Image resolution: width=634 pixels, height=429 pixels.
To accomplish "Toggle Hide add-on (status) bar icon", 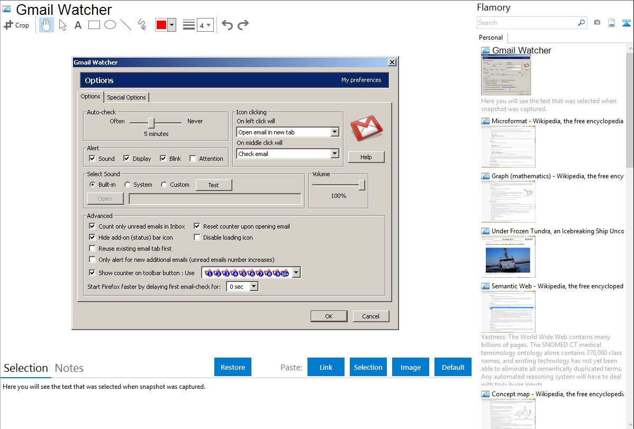I will pyautogui.click(x=92, y=238).
